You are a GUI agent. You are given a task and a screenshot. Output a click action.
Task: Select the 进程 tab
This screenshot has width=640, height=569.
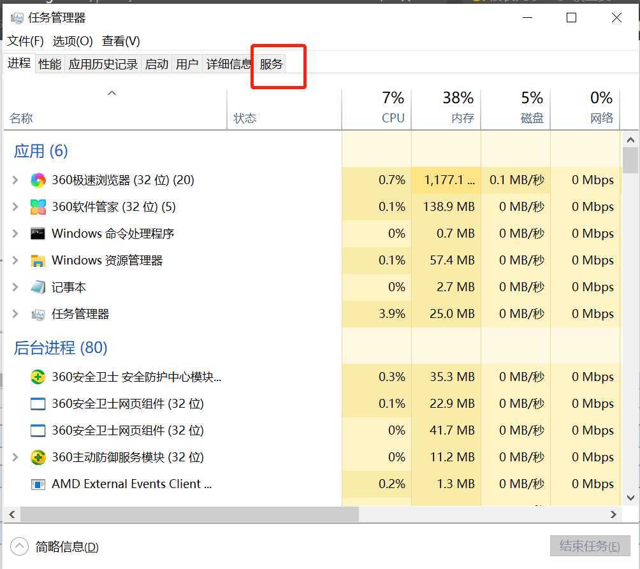pyautogui.click(x=19, y=63)
